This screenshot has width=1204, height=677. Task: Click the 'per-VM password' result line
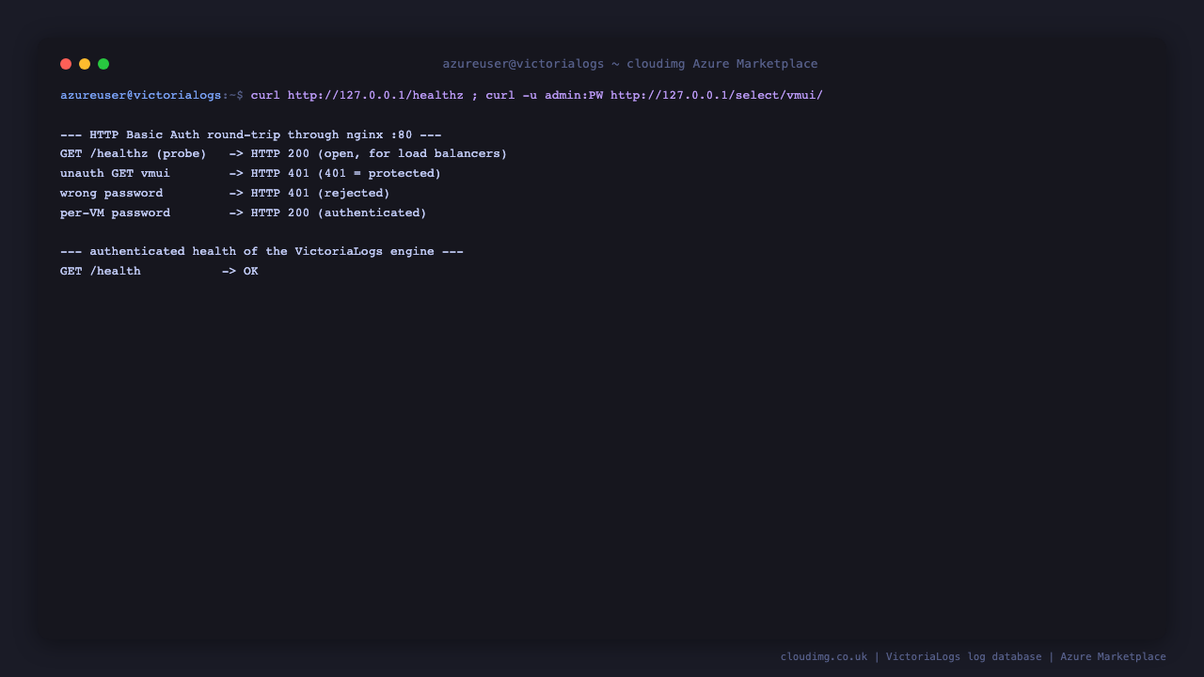[243, 213]
